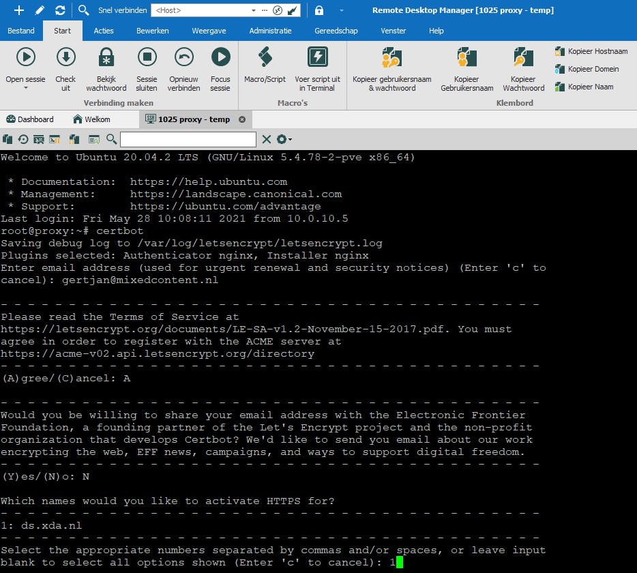
Task: Click the acme-v02.api.letsencrypt.org/directory URL
Action: pos(158,353)
